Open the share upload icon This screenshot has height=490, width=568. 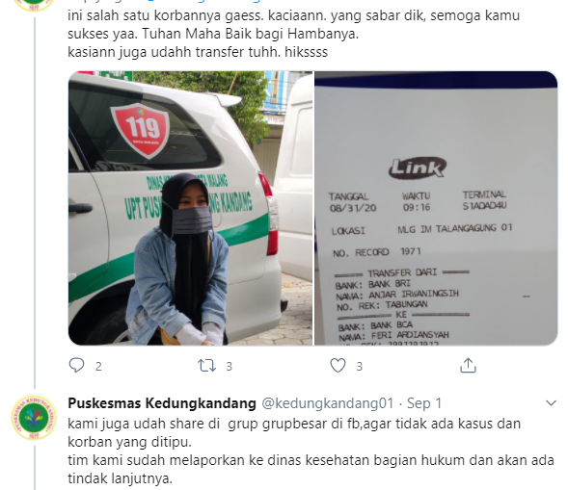468,365
